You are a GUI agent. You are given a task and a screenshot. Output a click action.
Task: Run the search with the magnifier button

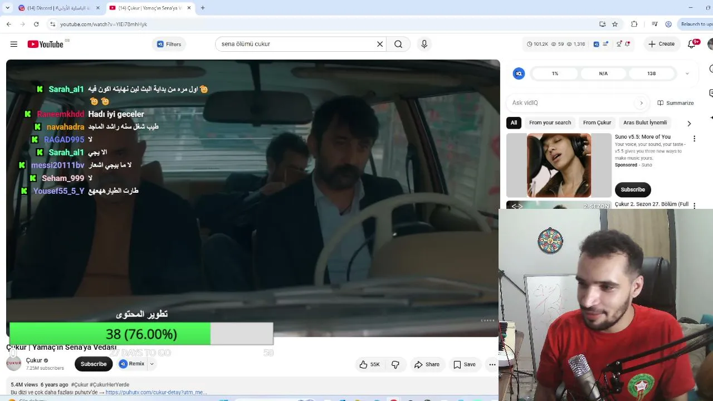click(398, 44)
